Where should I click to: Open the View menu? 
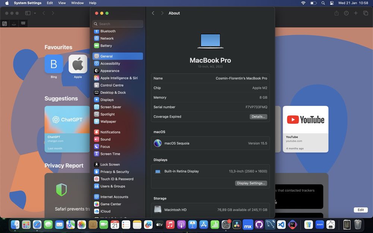[x=62, y=3]
